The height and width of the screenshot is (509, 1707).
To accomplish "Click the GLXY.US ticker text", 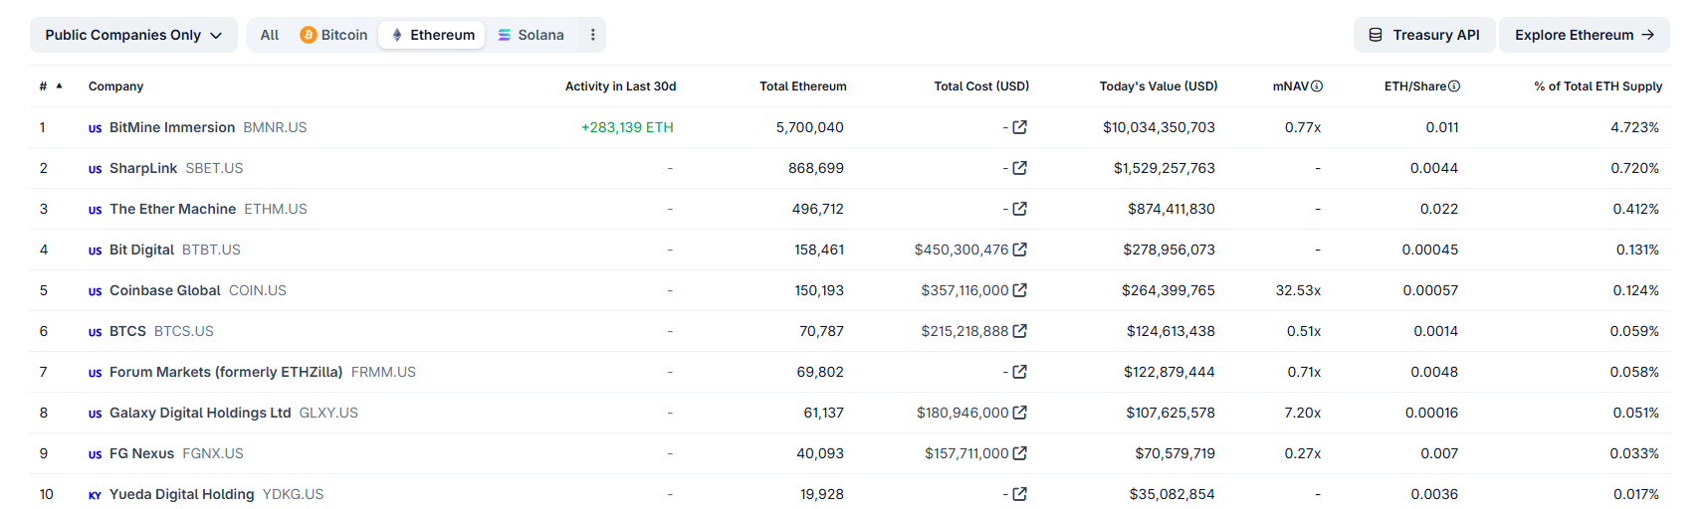I will point(328,413).
